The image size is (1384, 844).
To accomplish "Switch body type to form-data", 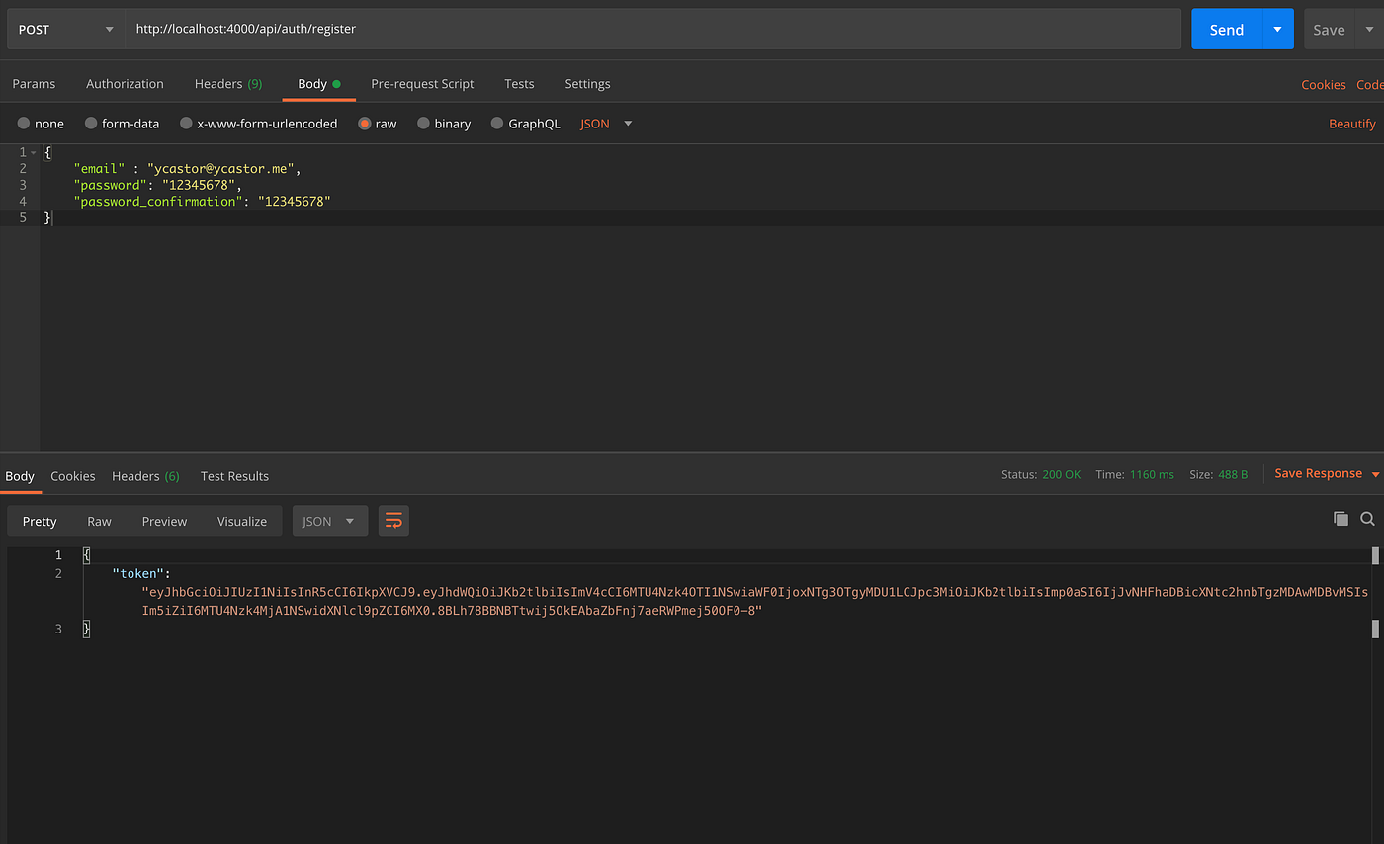I will pyautogui.click(x=122, y=123).
